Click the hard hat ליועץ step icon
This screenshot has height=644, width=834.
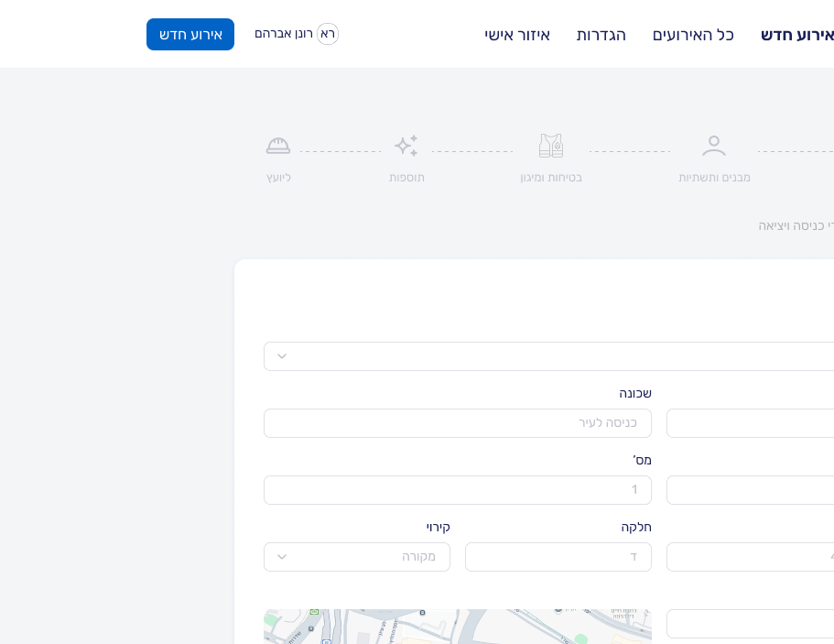pyautogui.click(x=278, y=146)
